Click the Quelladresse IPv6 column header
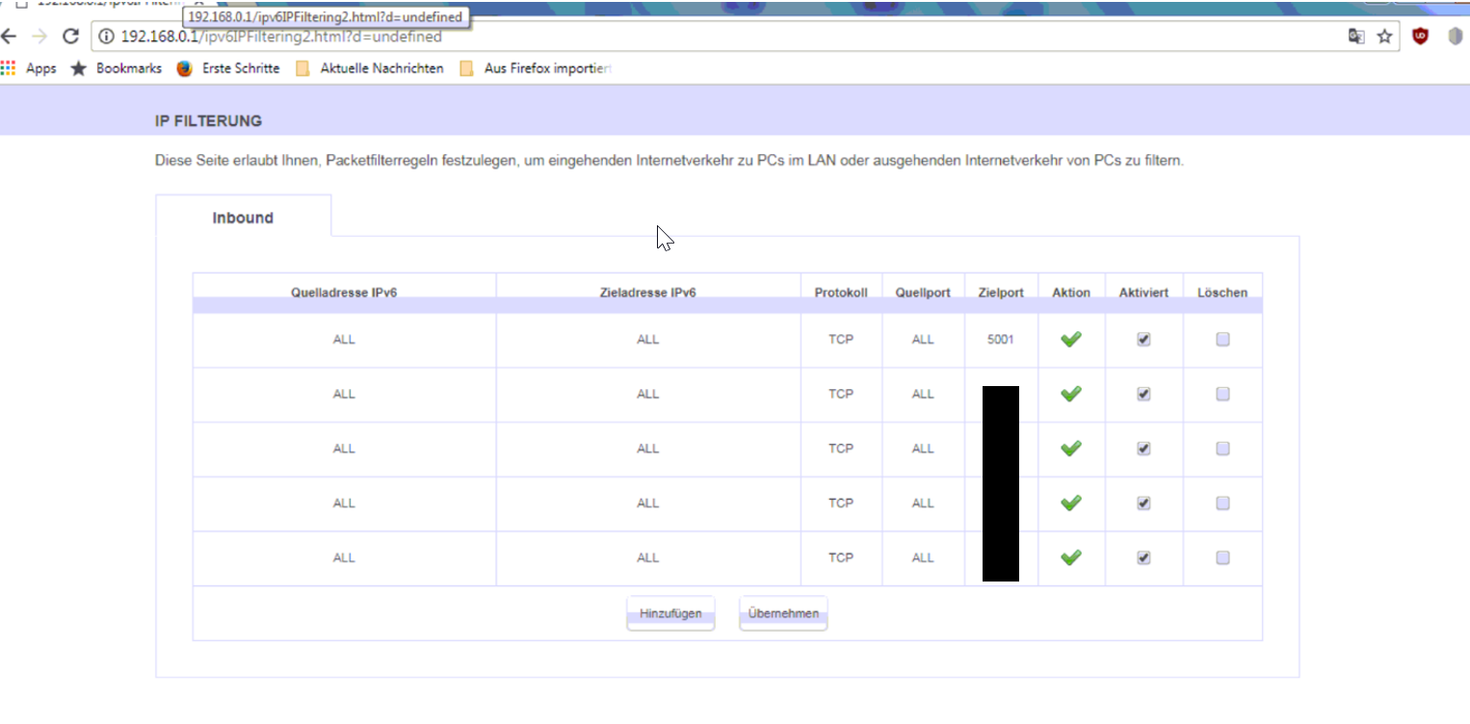This screenshot has height=724, width=1470. point(344,293)
